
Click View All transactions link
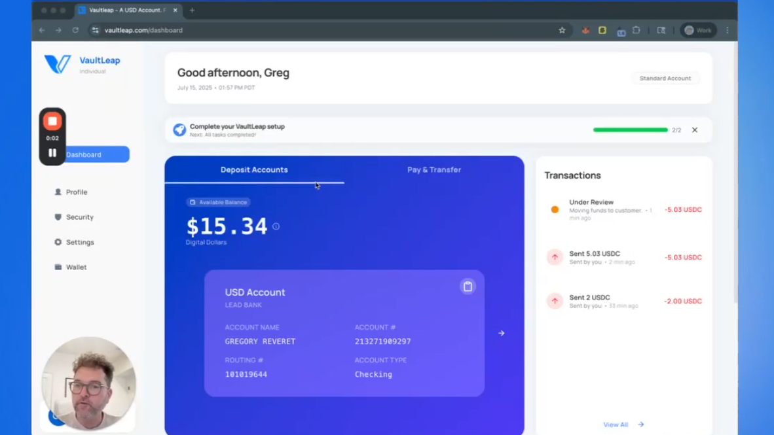623,425
